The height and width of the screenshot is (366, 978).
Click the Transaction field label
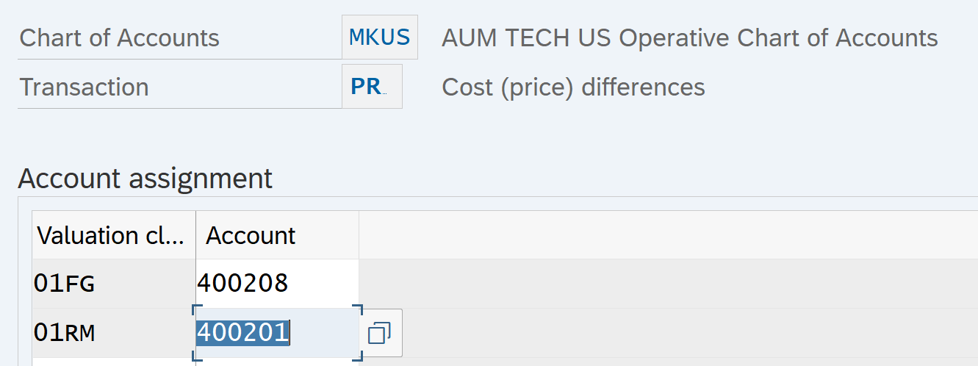(x=84, y=87)
